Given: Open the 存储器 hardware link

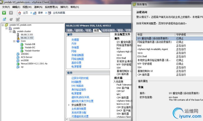Looking at the screenshot, I should coord(75,48).
